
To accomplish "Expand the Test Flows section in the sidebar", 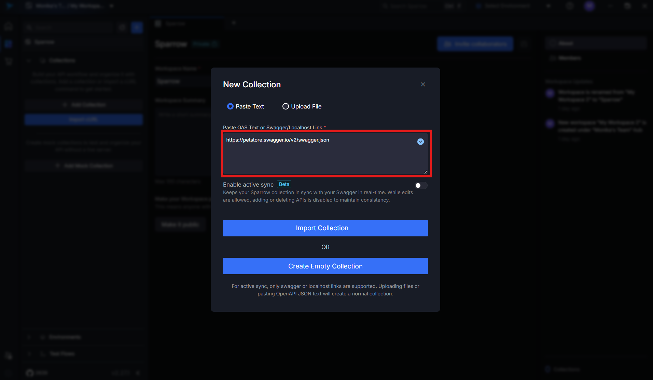I will pos(29,354).
